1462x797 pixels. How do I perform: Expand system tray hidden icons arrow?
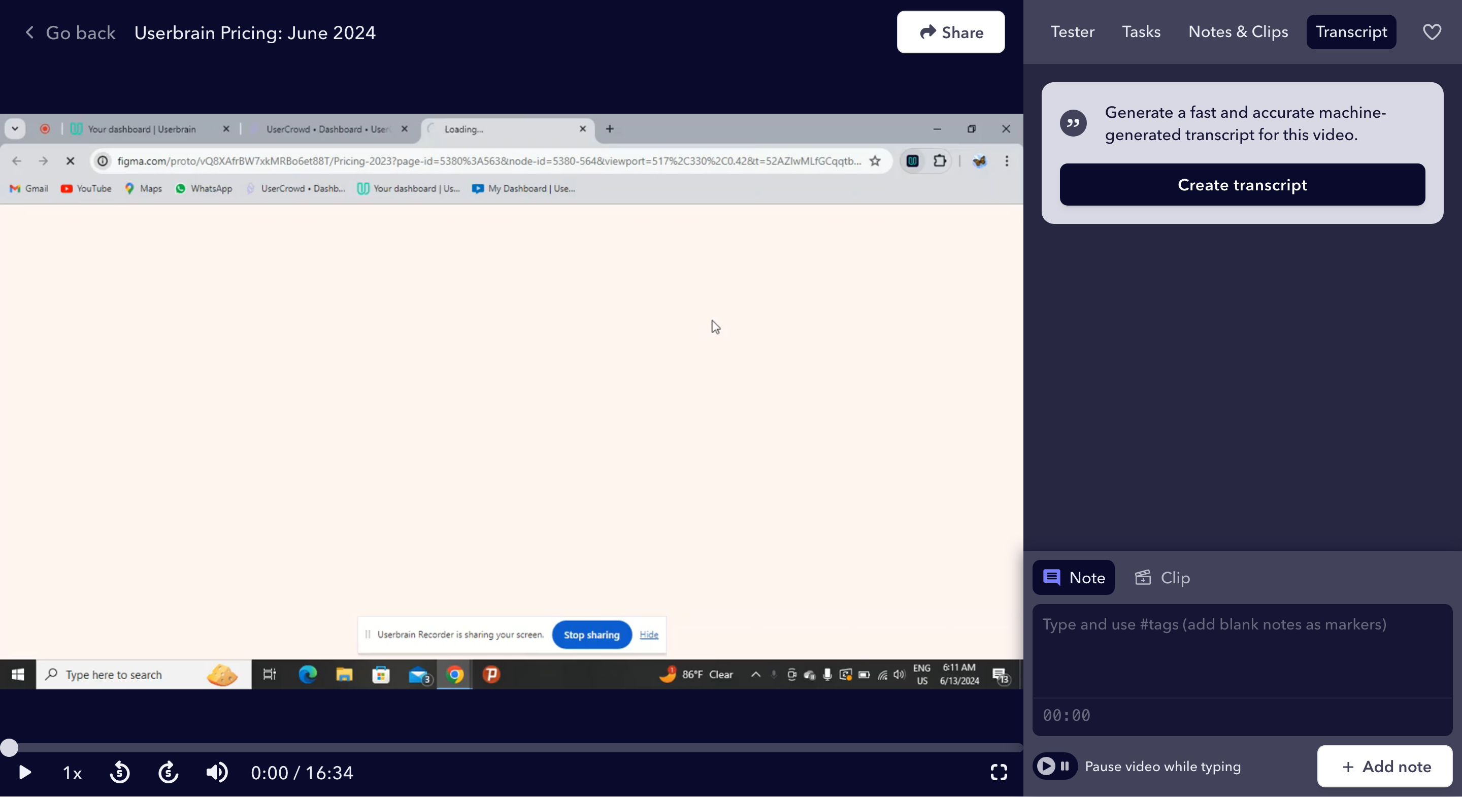[x=755, y=674]
